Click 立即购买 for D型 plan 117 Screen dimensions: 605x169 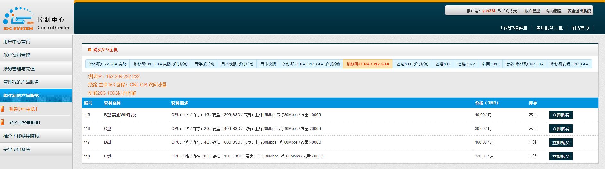561,143
